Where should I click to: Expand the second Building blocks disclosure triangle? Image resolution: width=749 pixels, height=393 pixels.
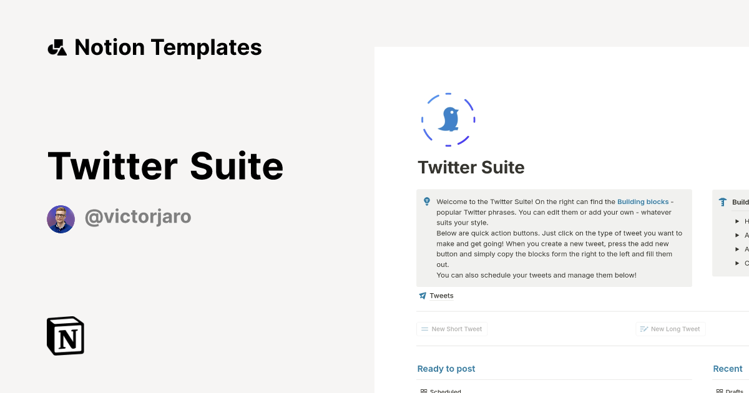pos(738,235)
